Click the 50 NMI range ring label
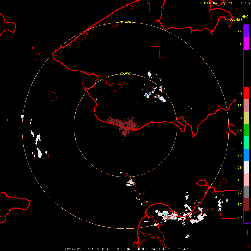The image size is (251, 251). point(125,74)
